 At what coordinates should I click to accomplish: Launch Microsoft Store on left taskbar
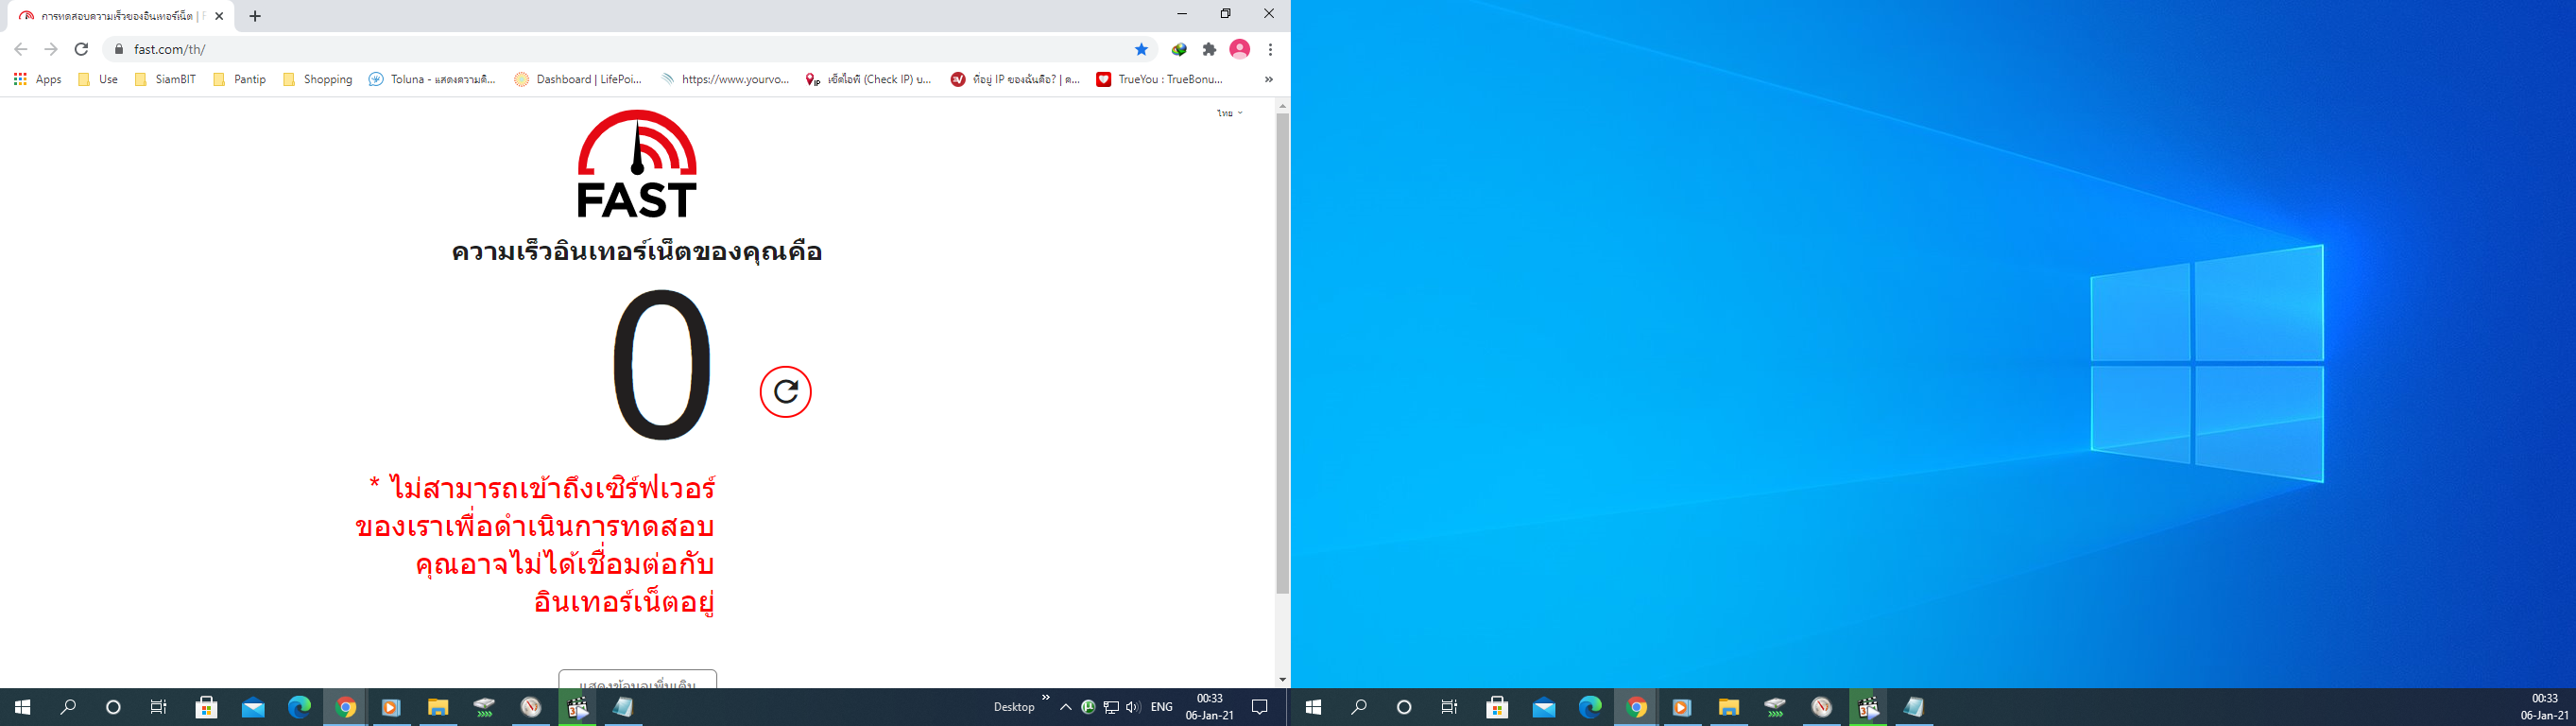(207, 707)
